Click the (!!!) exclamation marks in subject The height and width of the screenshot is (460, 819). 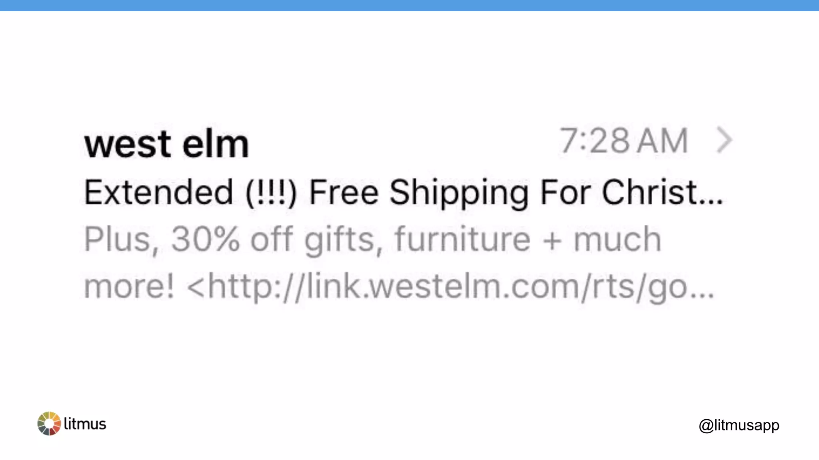(271, 192)
